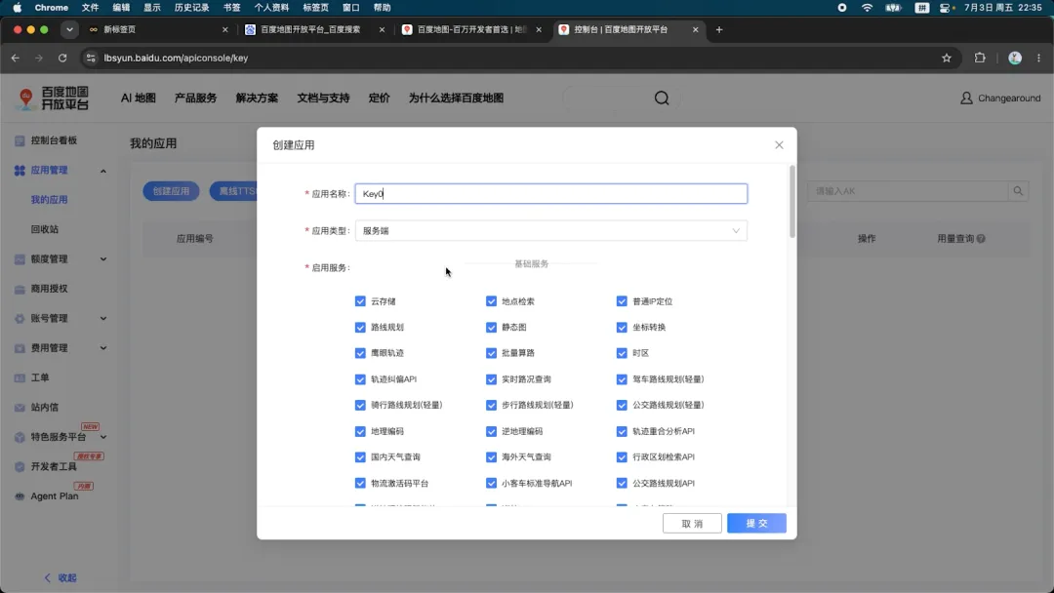Close the 创建应用 dialog

tap(779, 145)
